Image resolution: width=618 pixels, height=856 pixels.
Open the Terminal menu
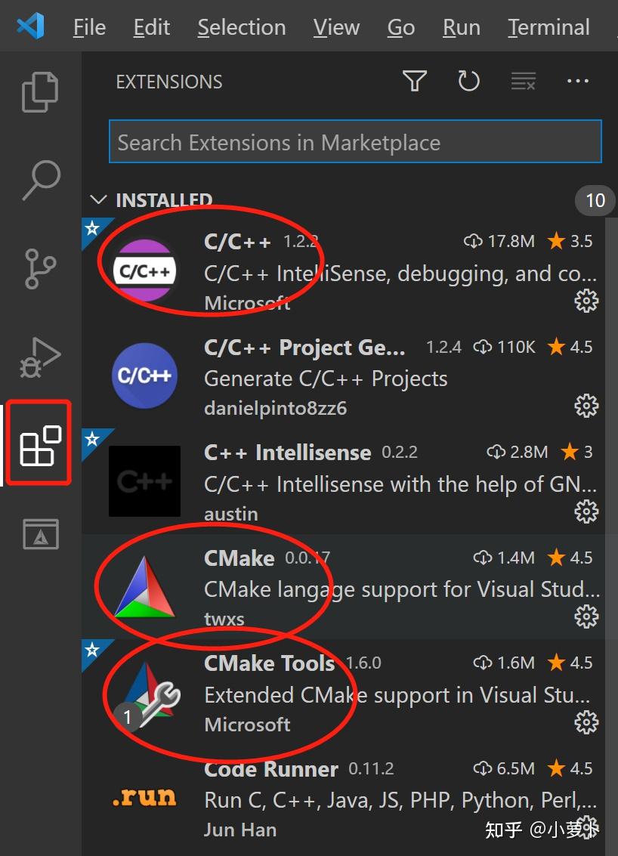point(548,26)
